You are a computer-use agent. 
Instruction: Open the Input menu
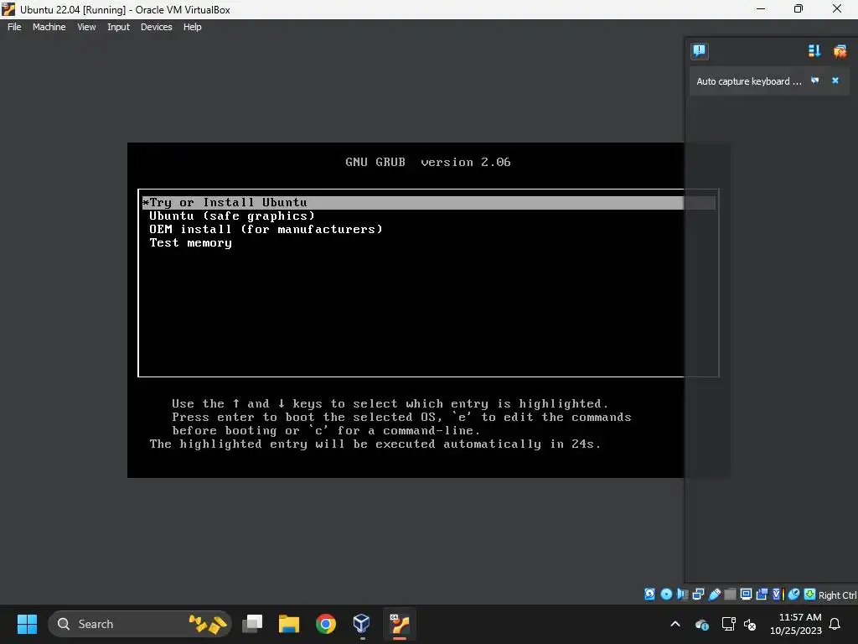118,27
